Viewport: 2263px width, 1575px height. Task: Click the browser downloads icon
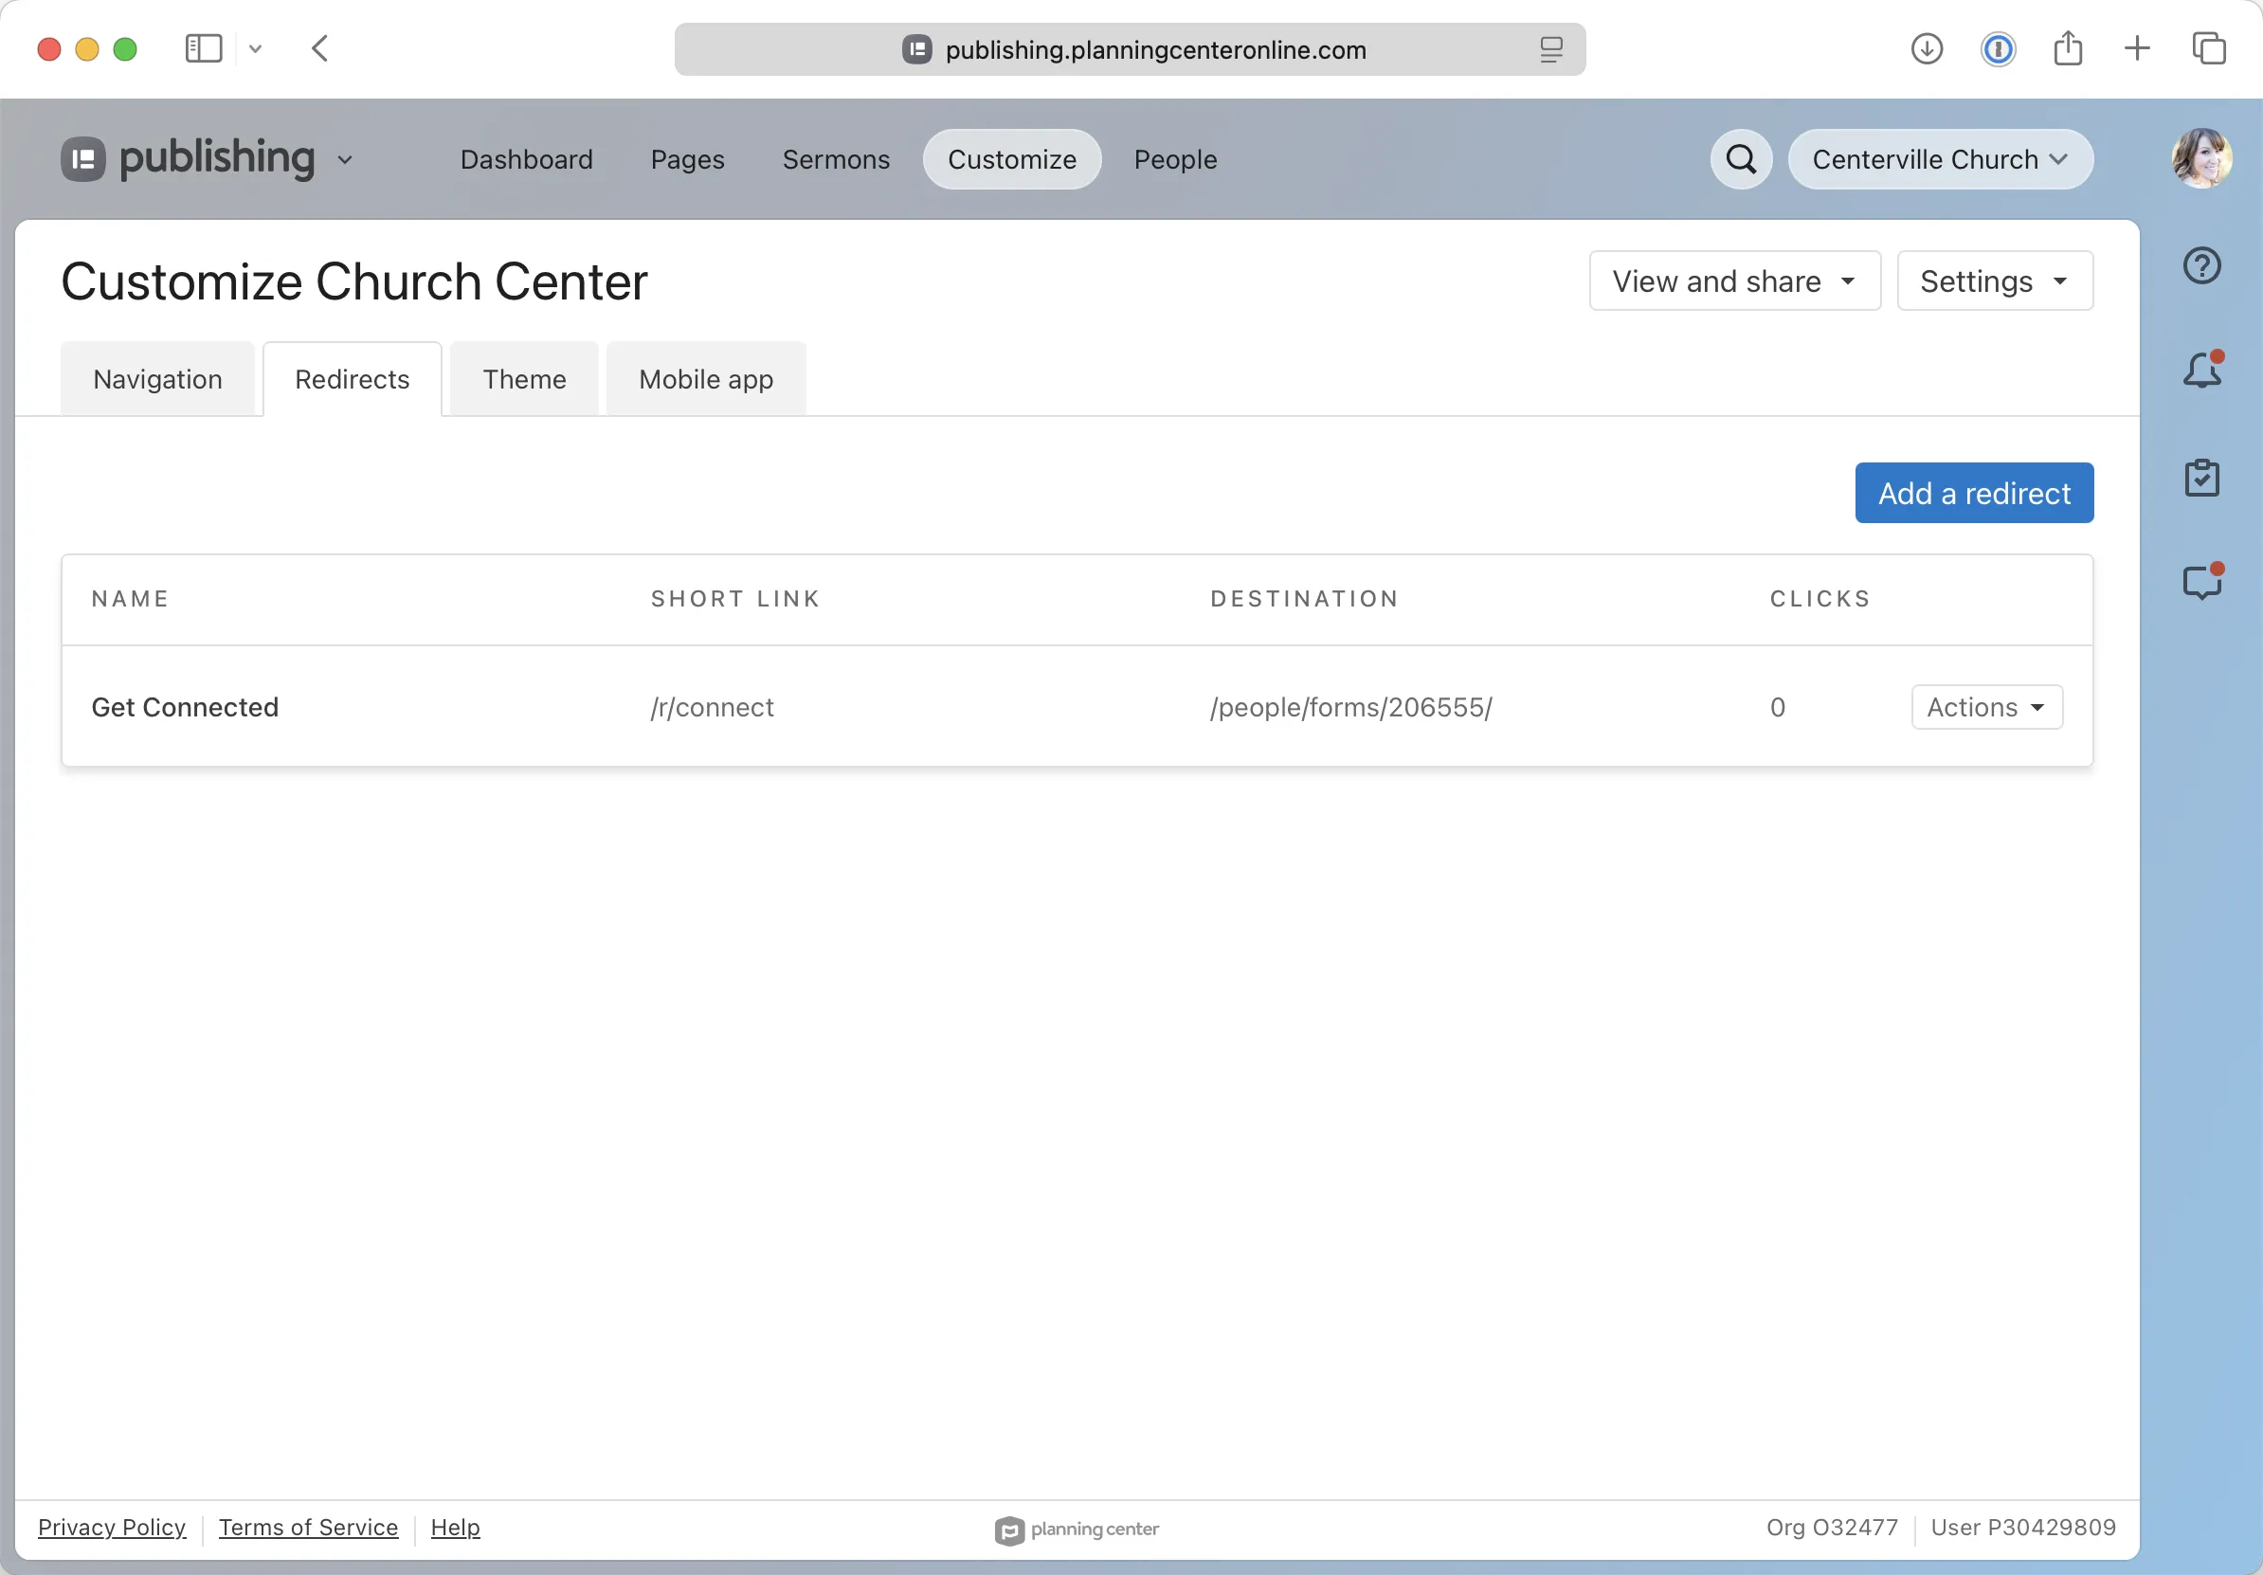(x=1926, y=48)
